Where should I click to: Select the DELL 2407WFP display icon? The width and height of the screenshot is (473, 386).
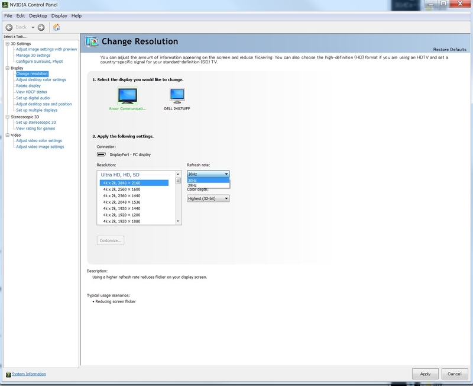tap(177, 96)
